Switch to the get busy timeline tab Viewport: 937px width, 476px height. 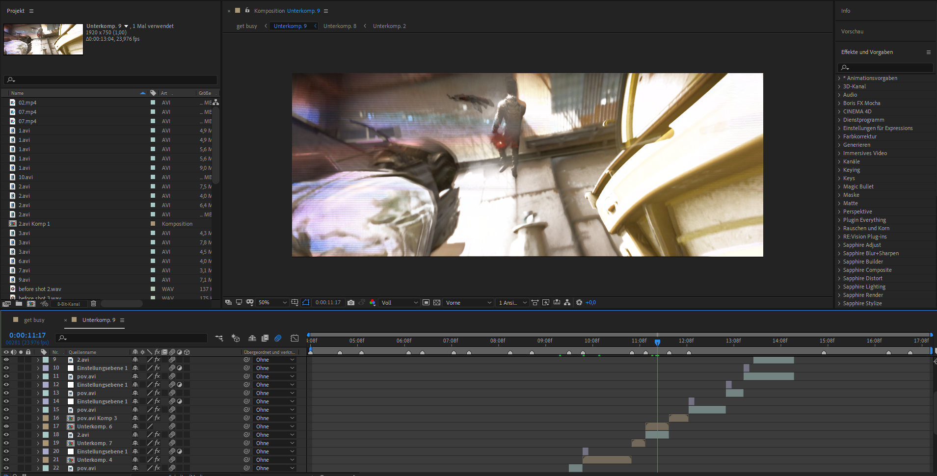[34, 320]
